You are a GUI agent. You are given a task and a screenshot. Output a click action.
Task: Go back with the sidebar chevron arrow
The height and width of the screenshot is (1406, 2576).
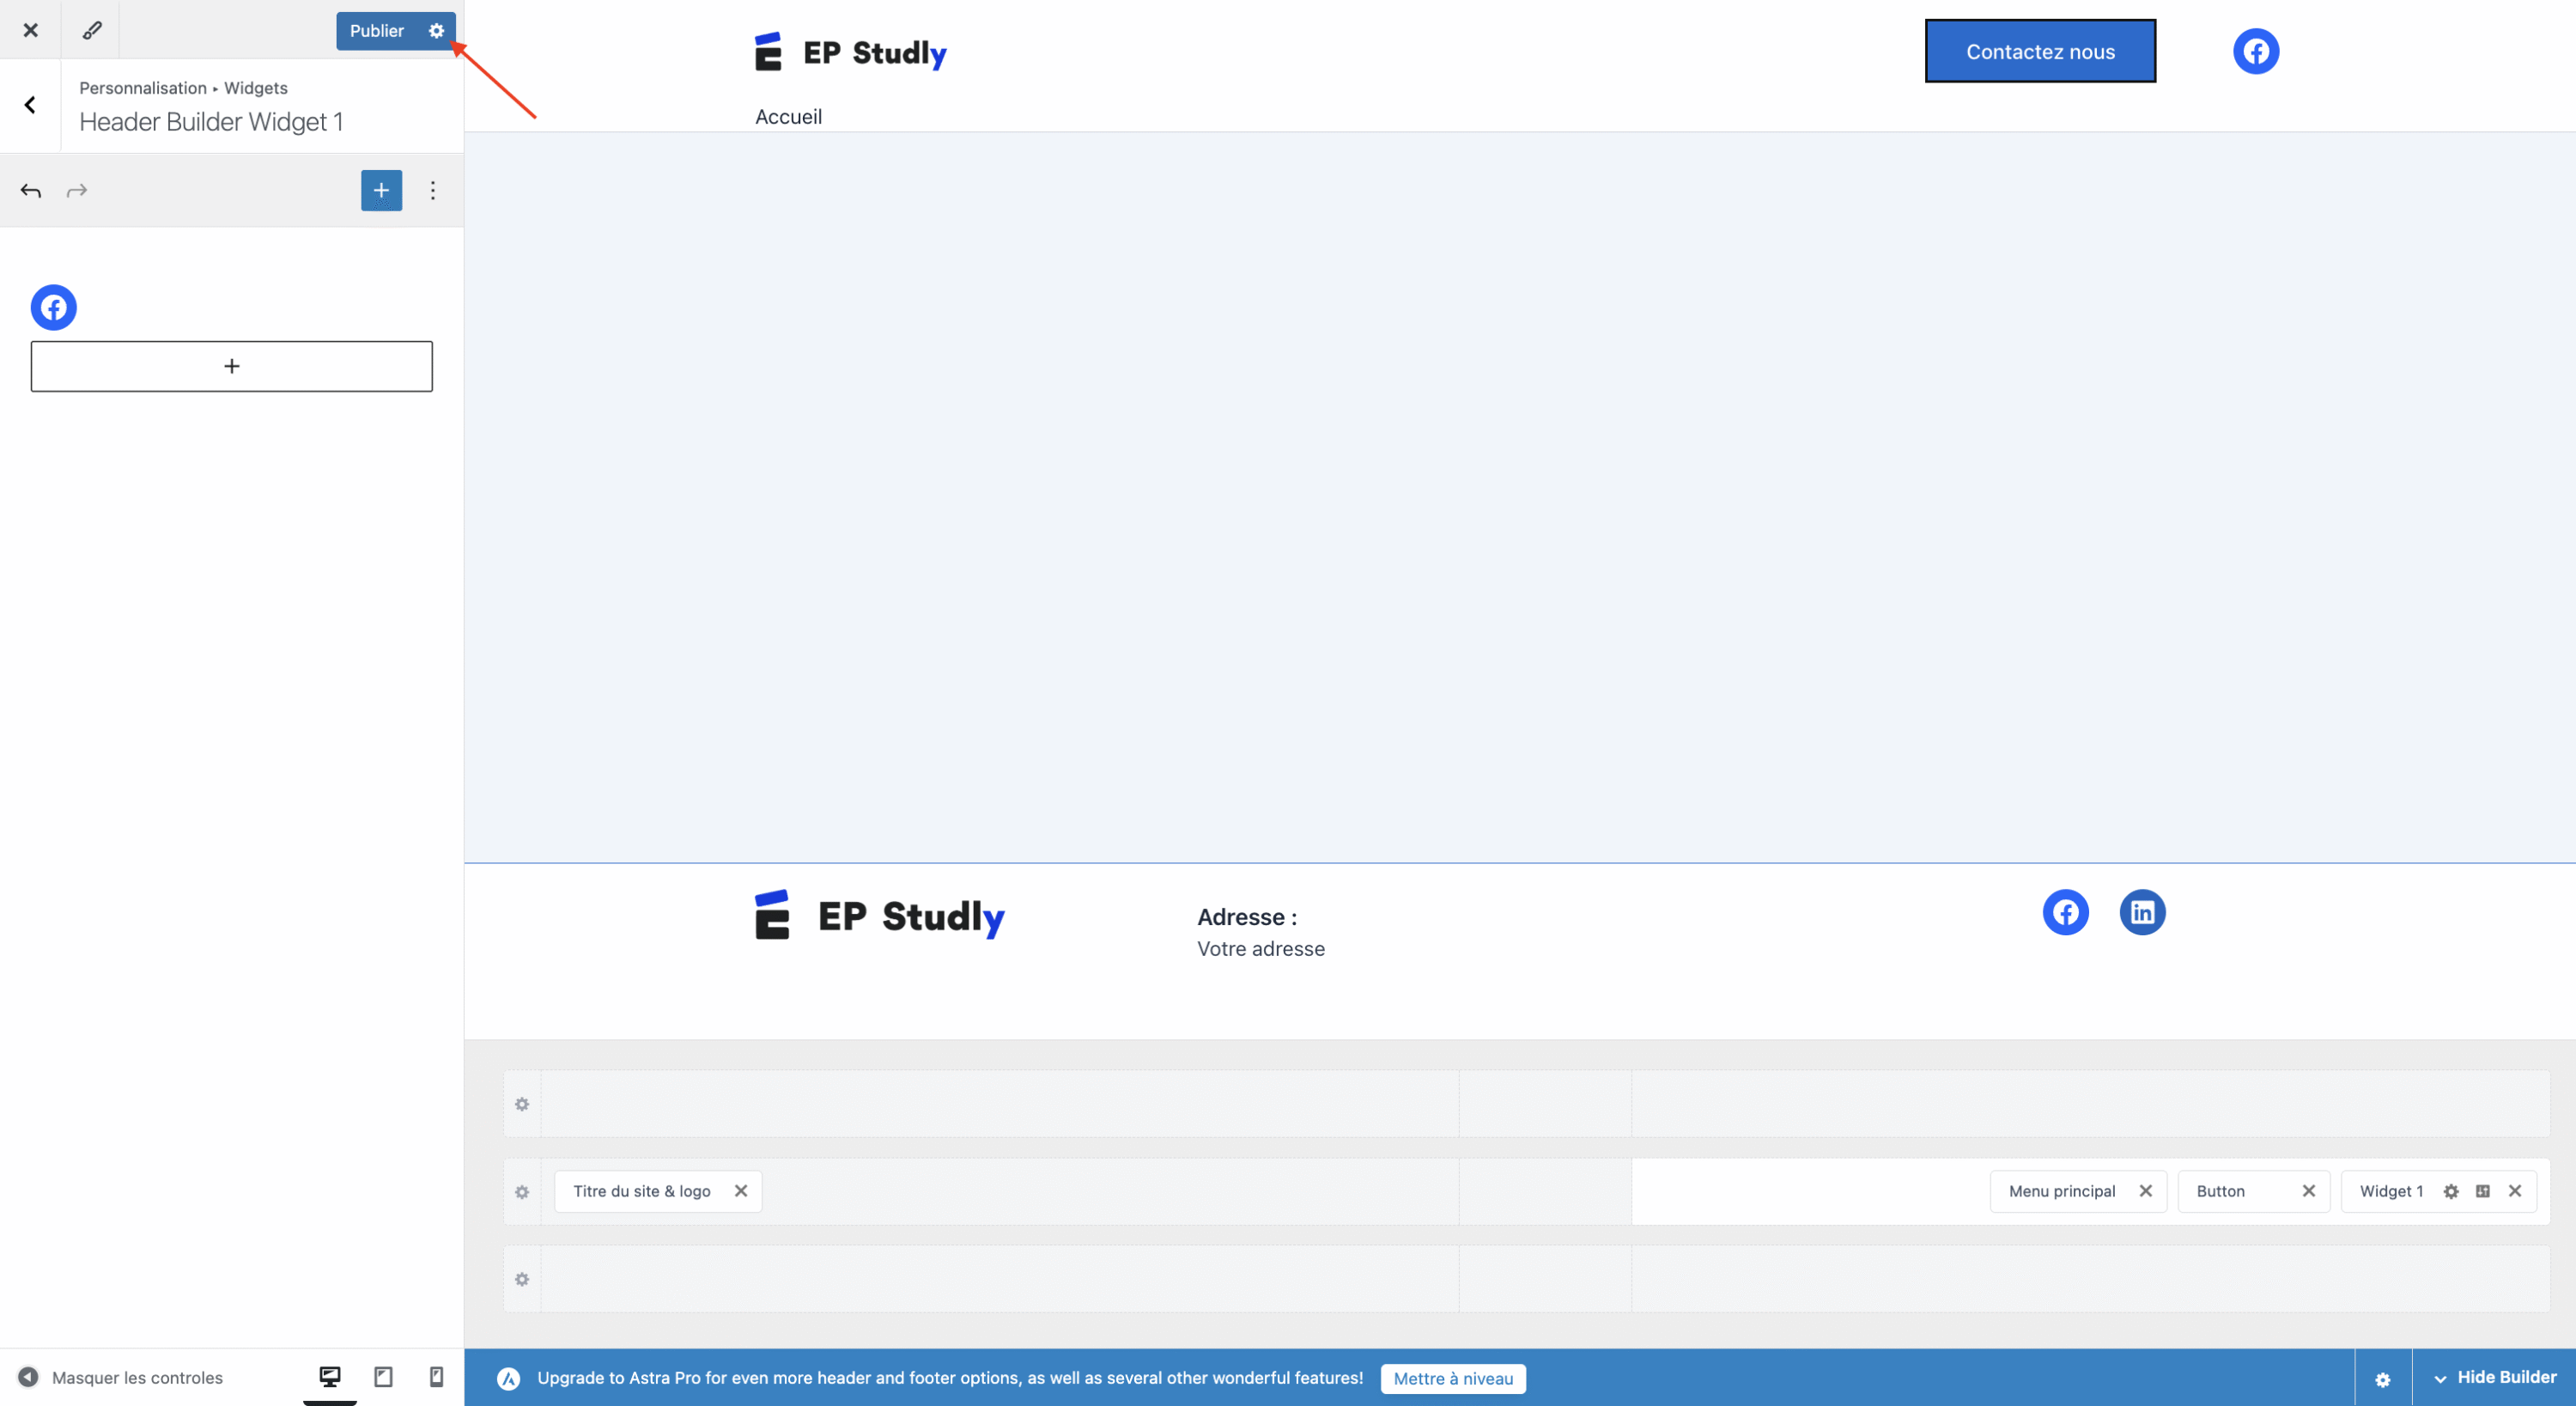(30, 104)
